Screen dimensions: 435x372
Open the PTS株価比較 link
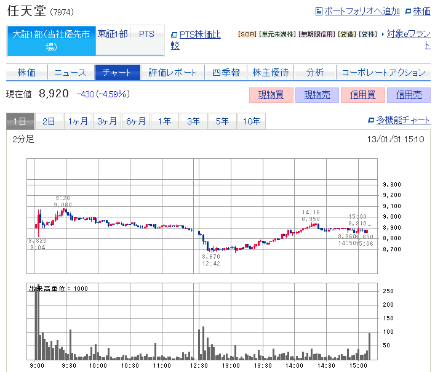click(x=195, y=39)
